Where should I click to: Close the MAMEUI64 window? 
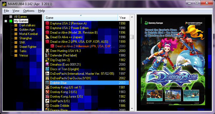point(206,3)
